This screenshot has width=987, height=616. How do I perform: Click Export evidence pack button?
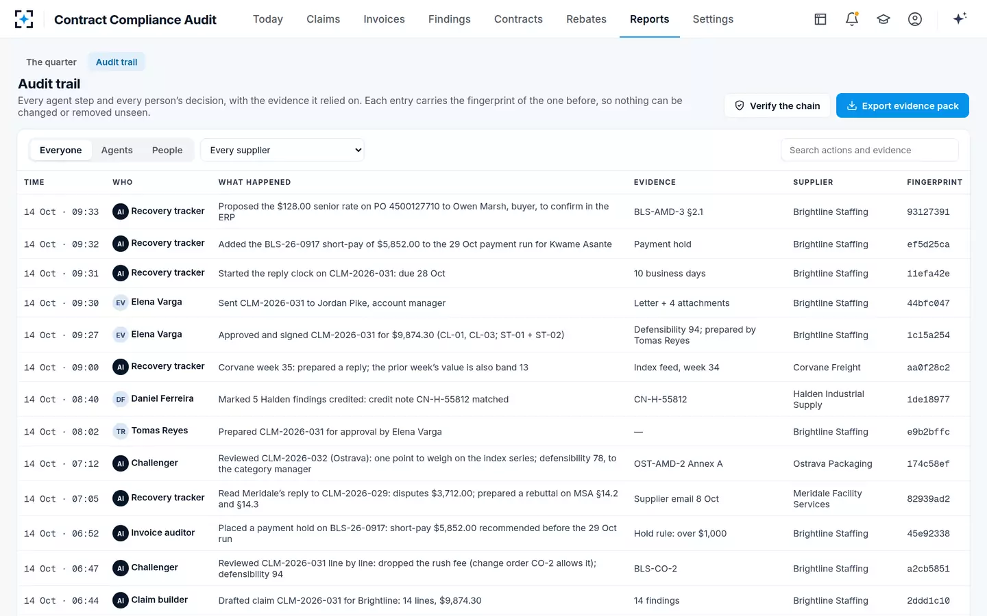(903, 105)
